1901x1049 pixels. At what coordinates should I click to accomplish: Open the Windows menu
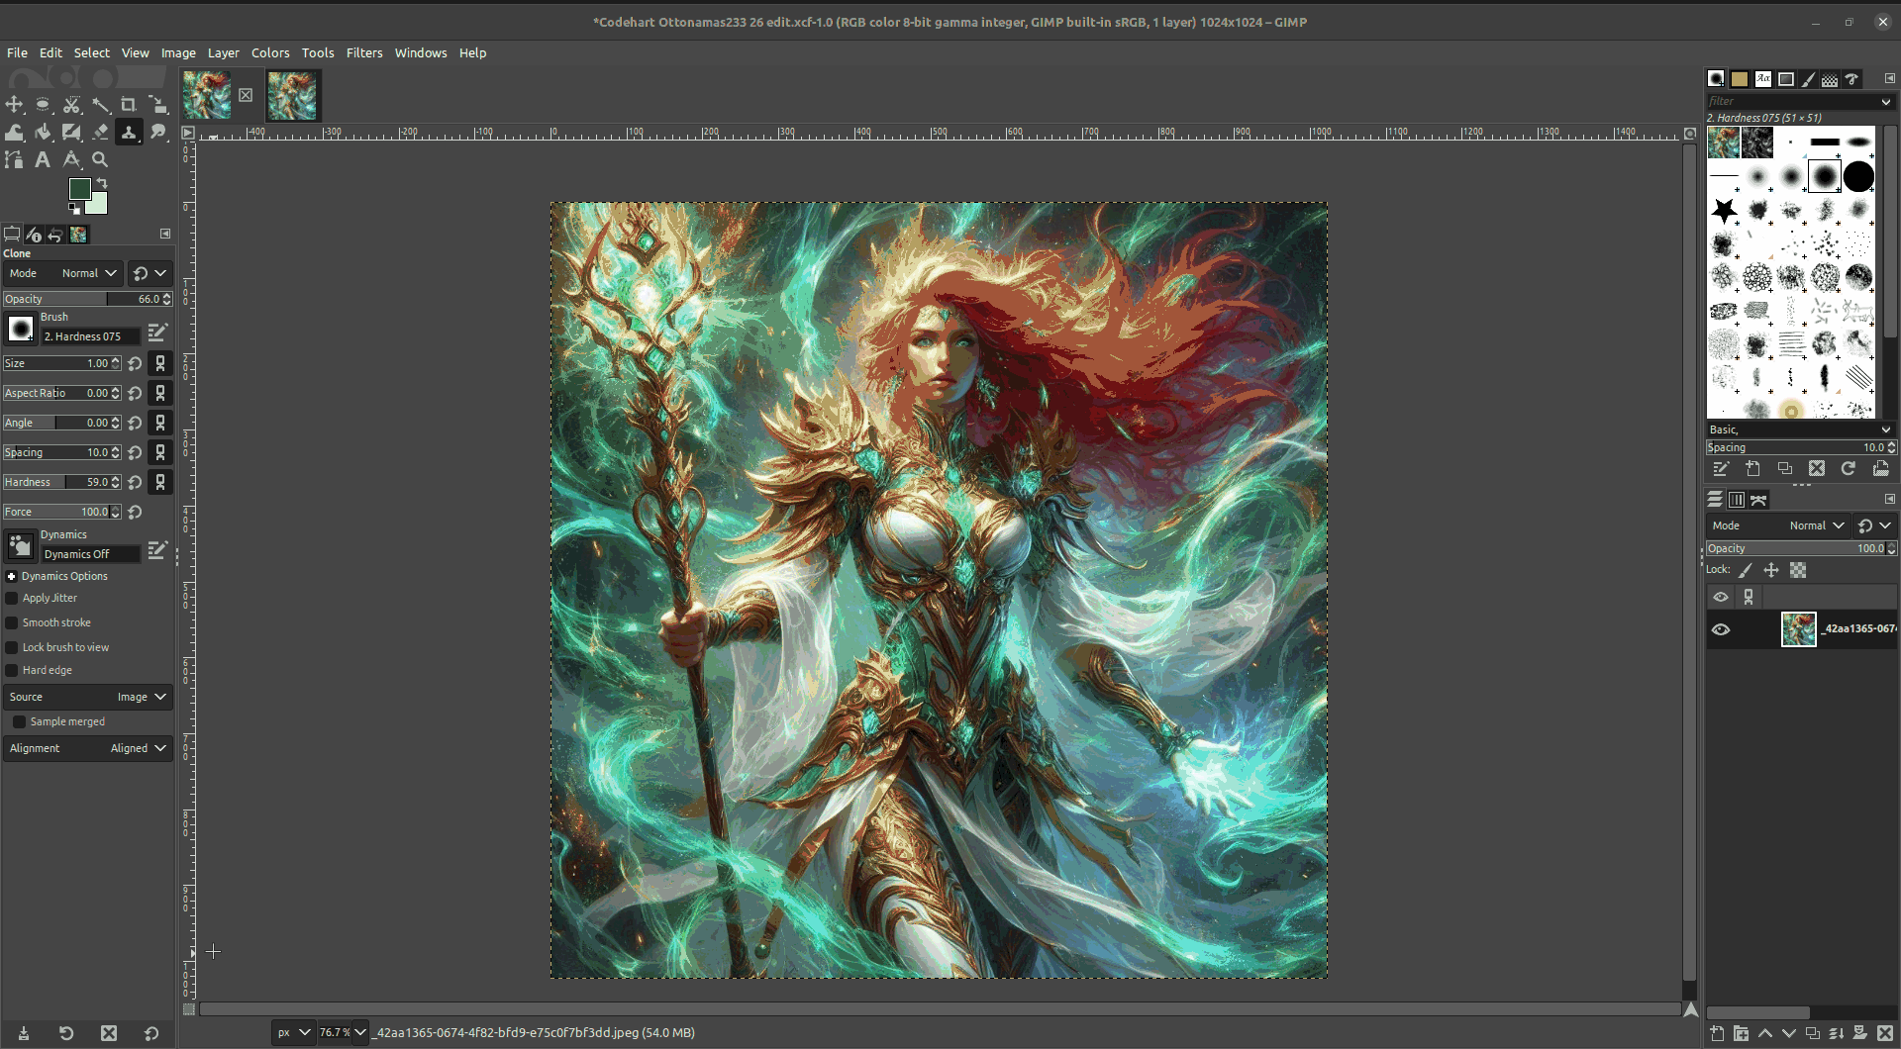[421, 52]
